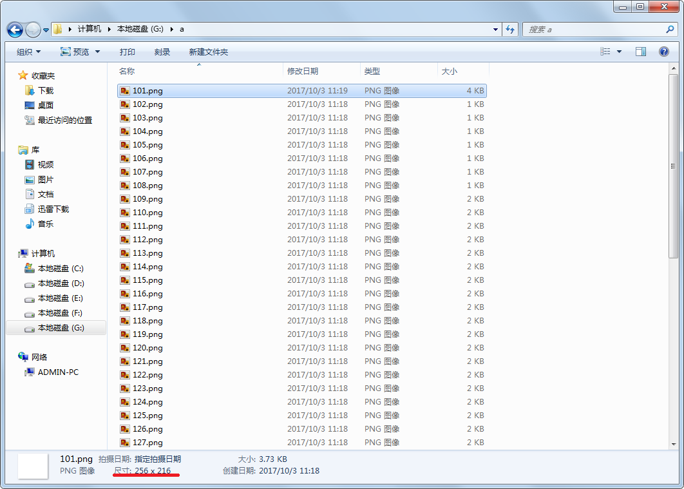Click the file list vertical scrollbar thumb
The width and height of the screenshot is (684, 489).
tap(673, 166)
